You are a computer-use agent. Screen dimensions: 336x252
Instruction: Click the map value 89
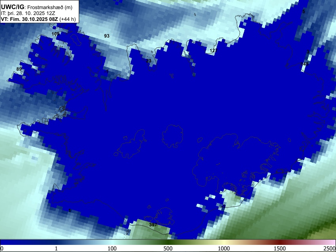pos(19,69)
